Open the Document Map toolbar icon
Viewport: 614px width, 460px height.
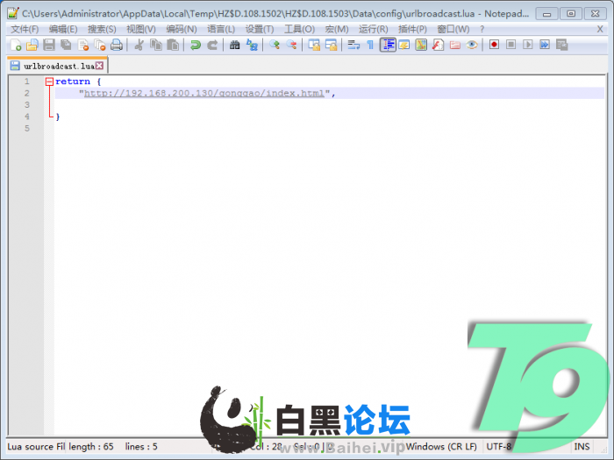coord(421,45)
